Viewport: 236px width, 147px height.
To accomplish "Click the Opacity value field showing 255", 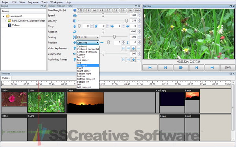I will click(x=133, y=21).
